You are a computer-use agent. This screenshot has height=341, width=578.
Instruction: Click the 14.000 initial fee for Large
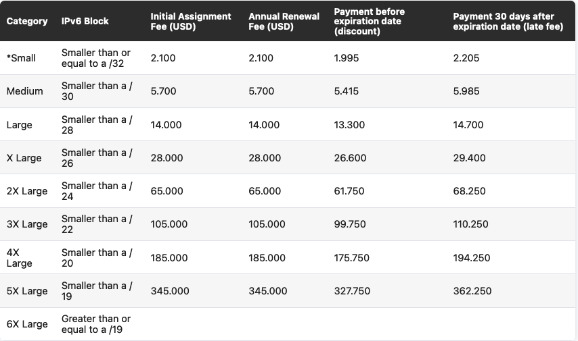click(166, 125)
